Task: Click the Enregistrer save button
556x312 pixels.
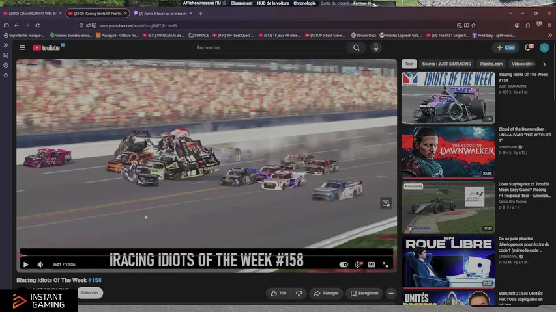Action: (x=364, y=293)
